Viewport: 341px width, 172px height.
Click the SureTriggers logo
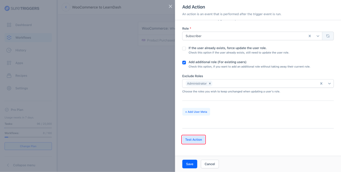(x=22, y=8)
